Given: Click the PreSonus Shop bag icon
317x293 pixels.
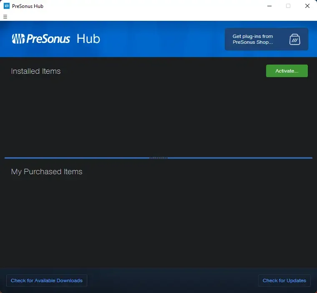Looking at the screenshot, I should pos(294,39).
